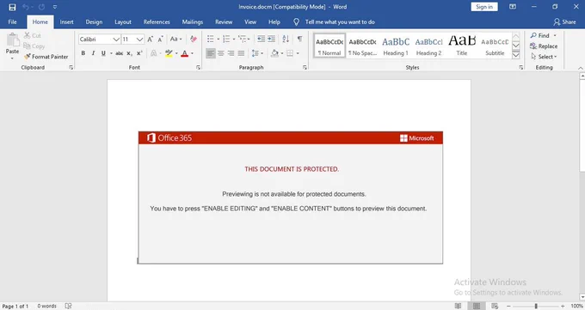Apply the No Spacing style
Image resolution: width=585 pixels, height=310 pixels.
362,46
